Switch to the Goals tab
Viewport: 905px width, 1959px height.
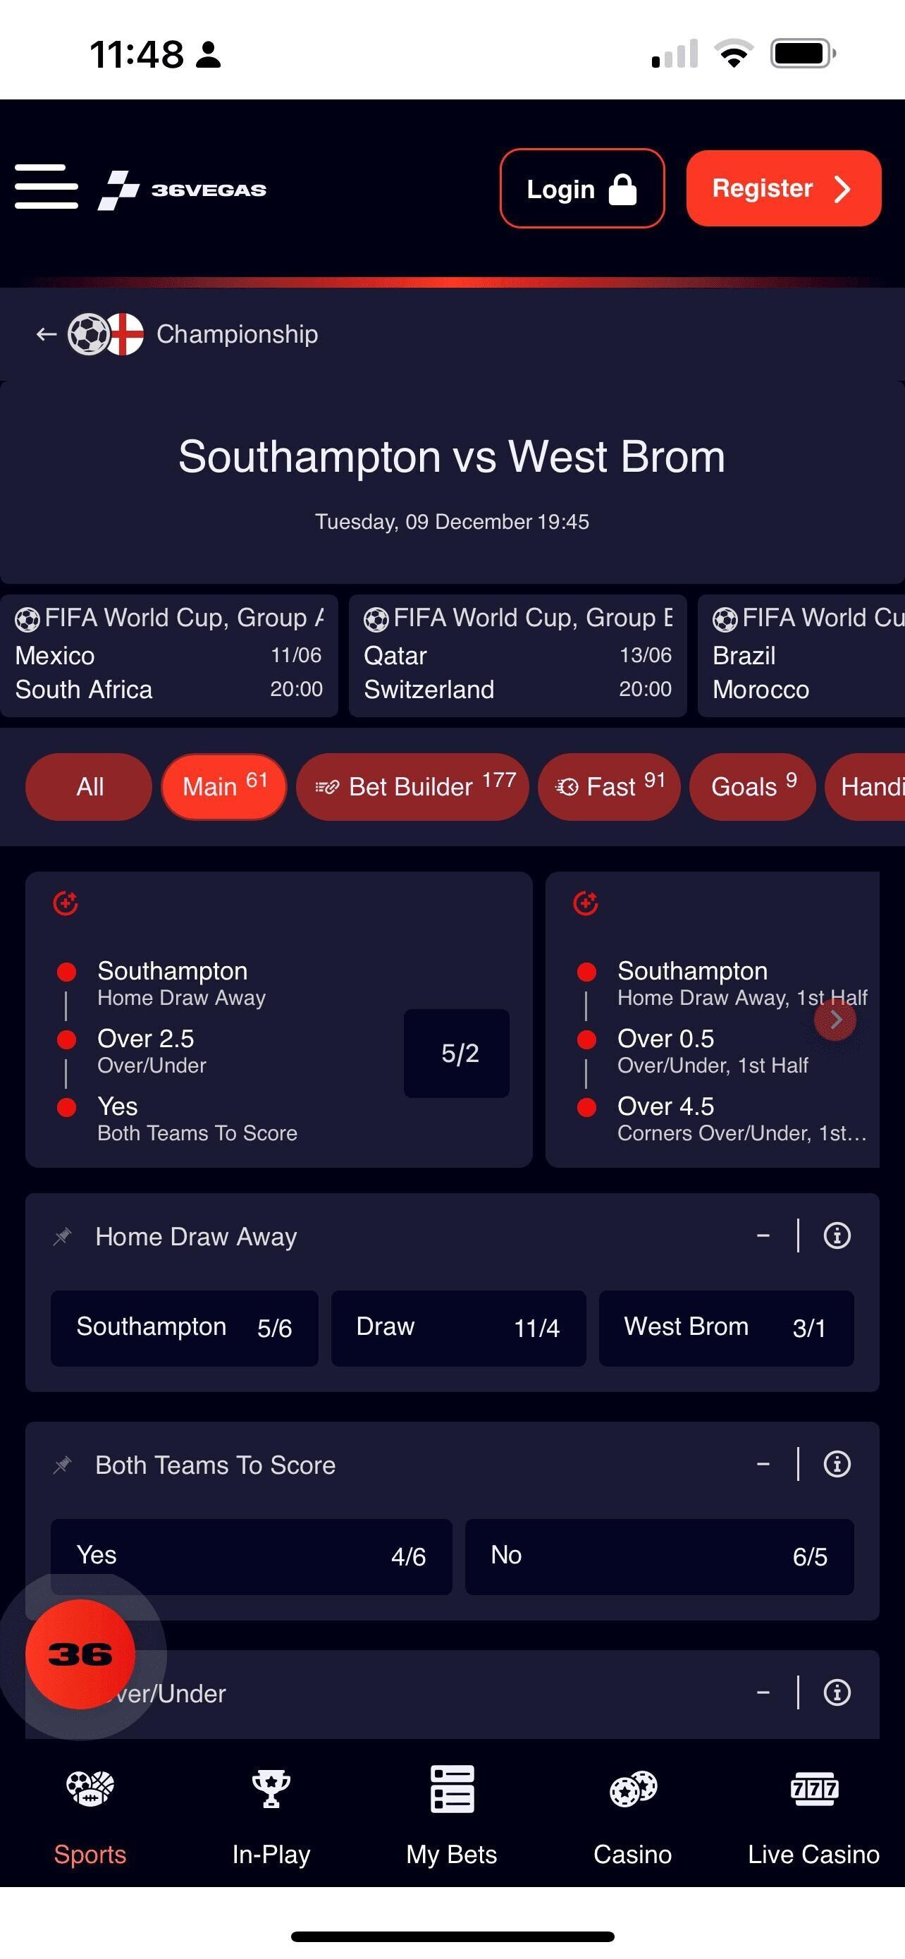tap(752, 786)
